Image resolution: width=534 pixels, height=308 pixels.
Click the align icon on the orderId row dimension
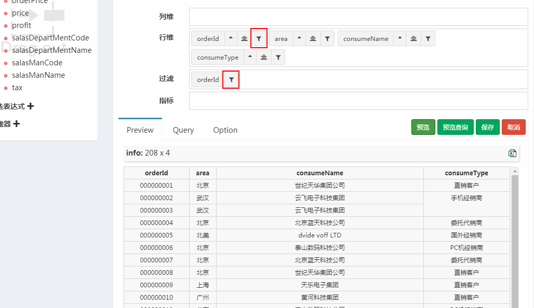tap(244, 38)
